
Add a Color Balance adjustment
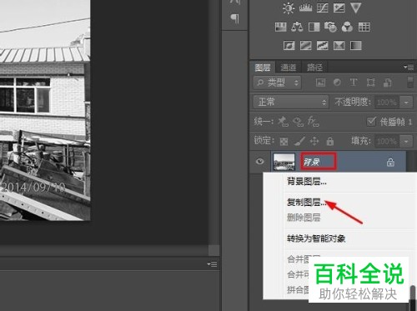(297, 27)
